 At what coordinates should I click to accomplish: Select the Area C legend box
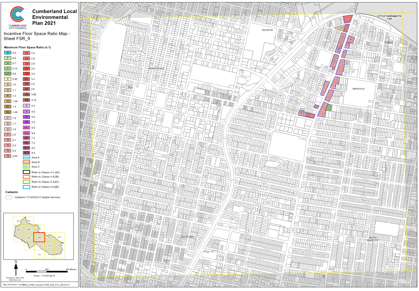point(27,167)
